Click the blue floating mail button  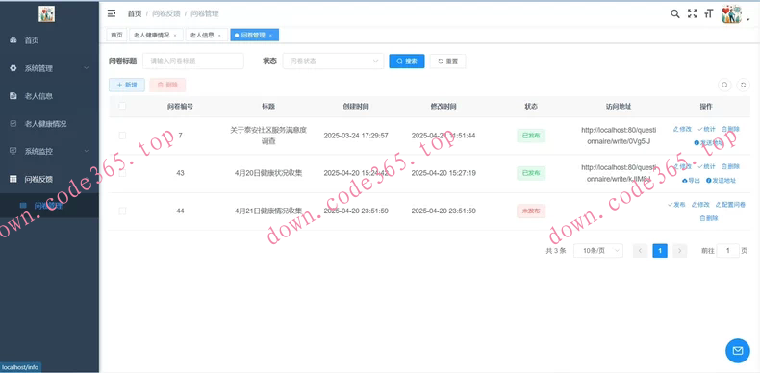(x=738, y=350)
